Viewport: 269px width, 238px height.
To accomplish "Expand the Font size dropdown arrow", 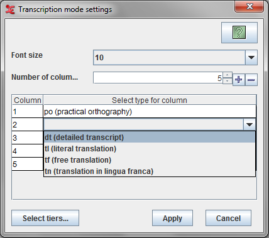I will click(251, 58).
